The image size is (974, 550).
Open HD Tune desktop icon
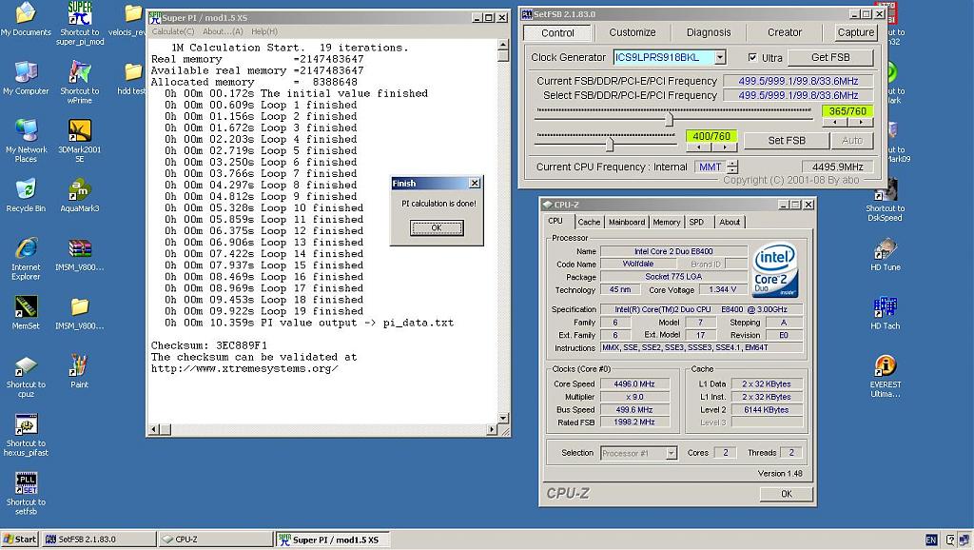pyautogui.click(x=886, y=254)
